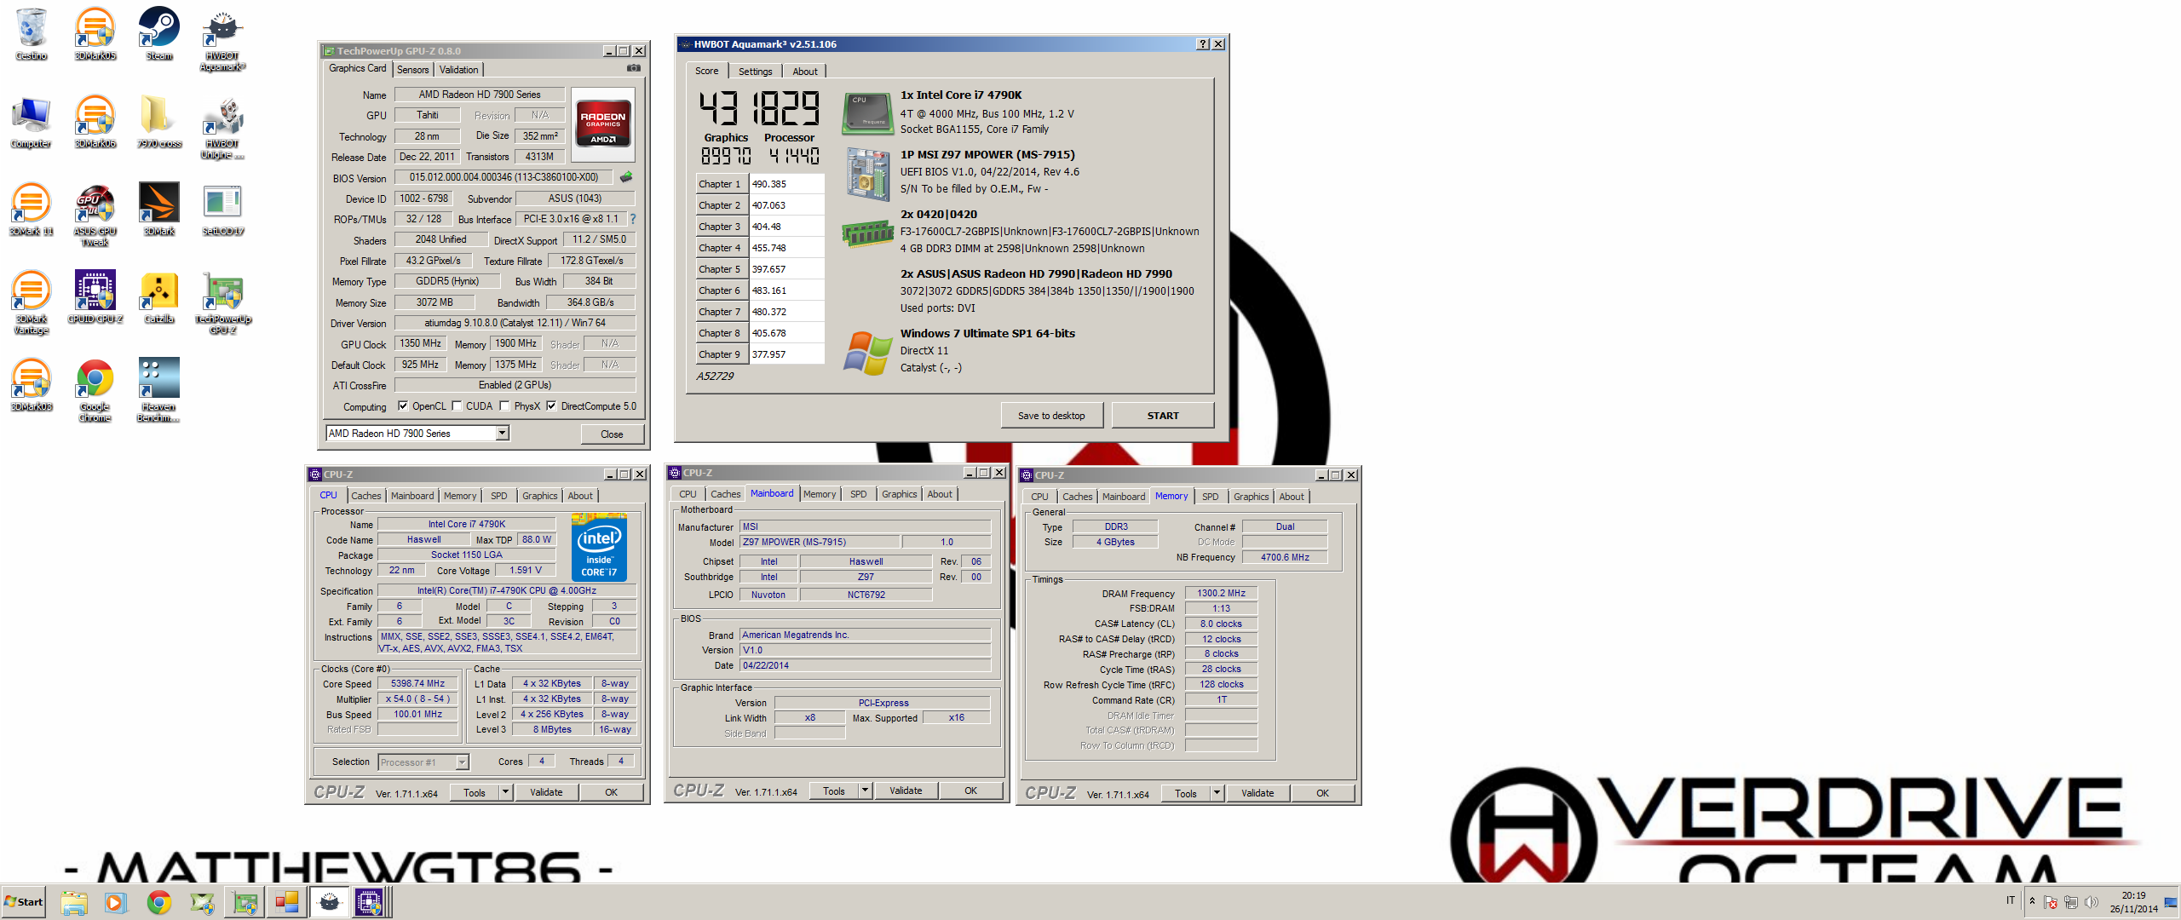Open the About tab in Aquamark3

[804, 72]
